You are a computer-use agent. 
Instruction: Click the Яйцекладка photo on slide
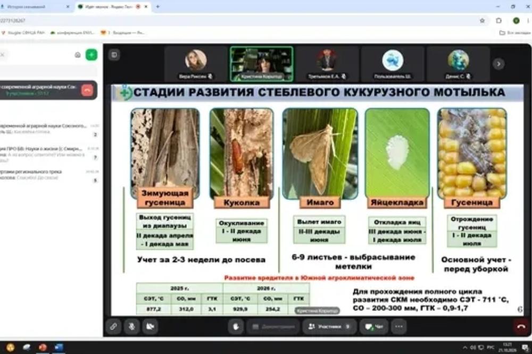pos(397,153)
